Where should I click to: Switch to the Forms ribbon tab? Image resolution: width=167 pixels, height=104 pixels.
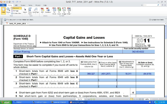pos(30,5)
